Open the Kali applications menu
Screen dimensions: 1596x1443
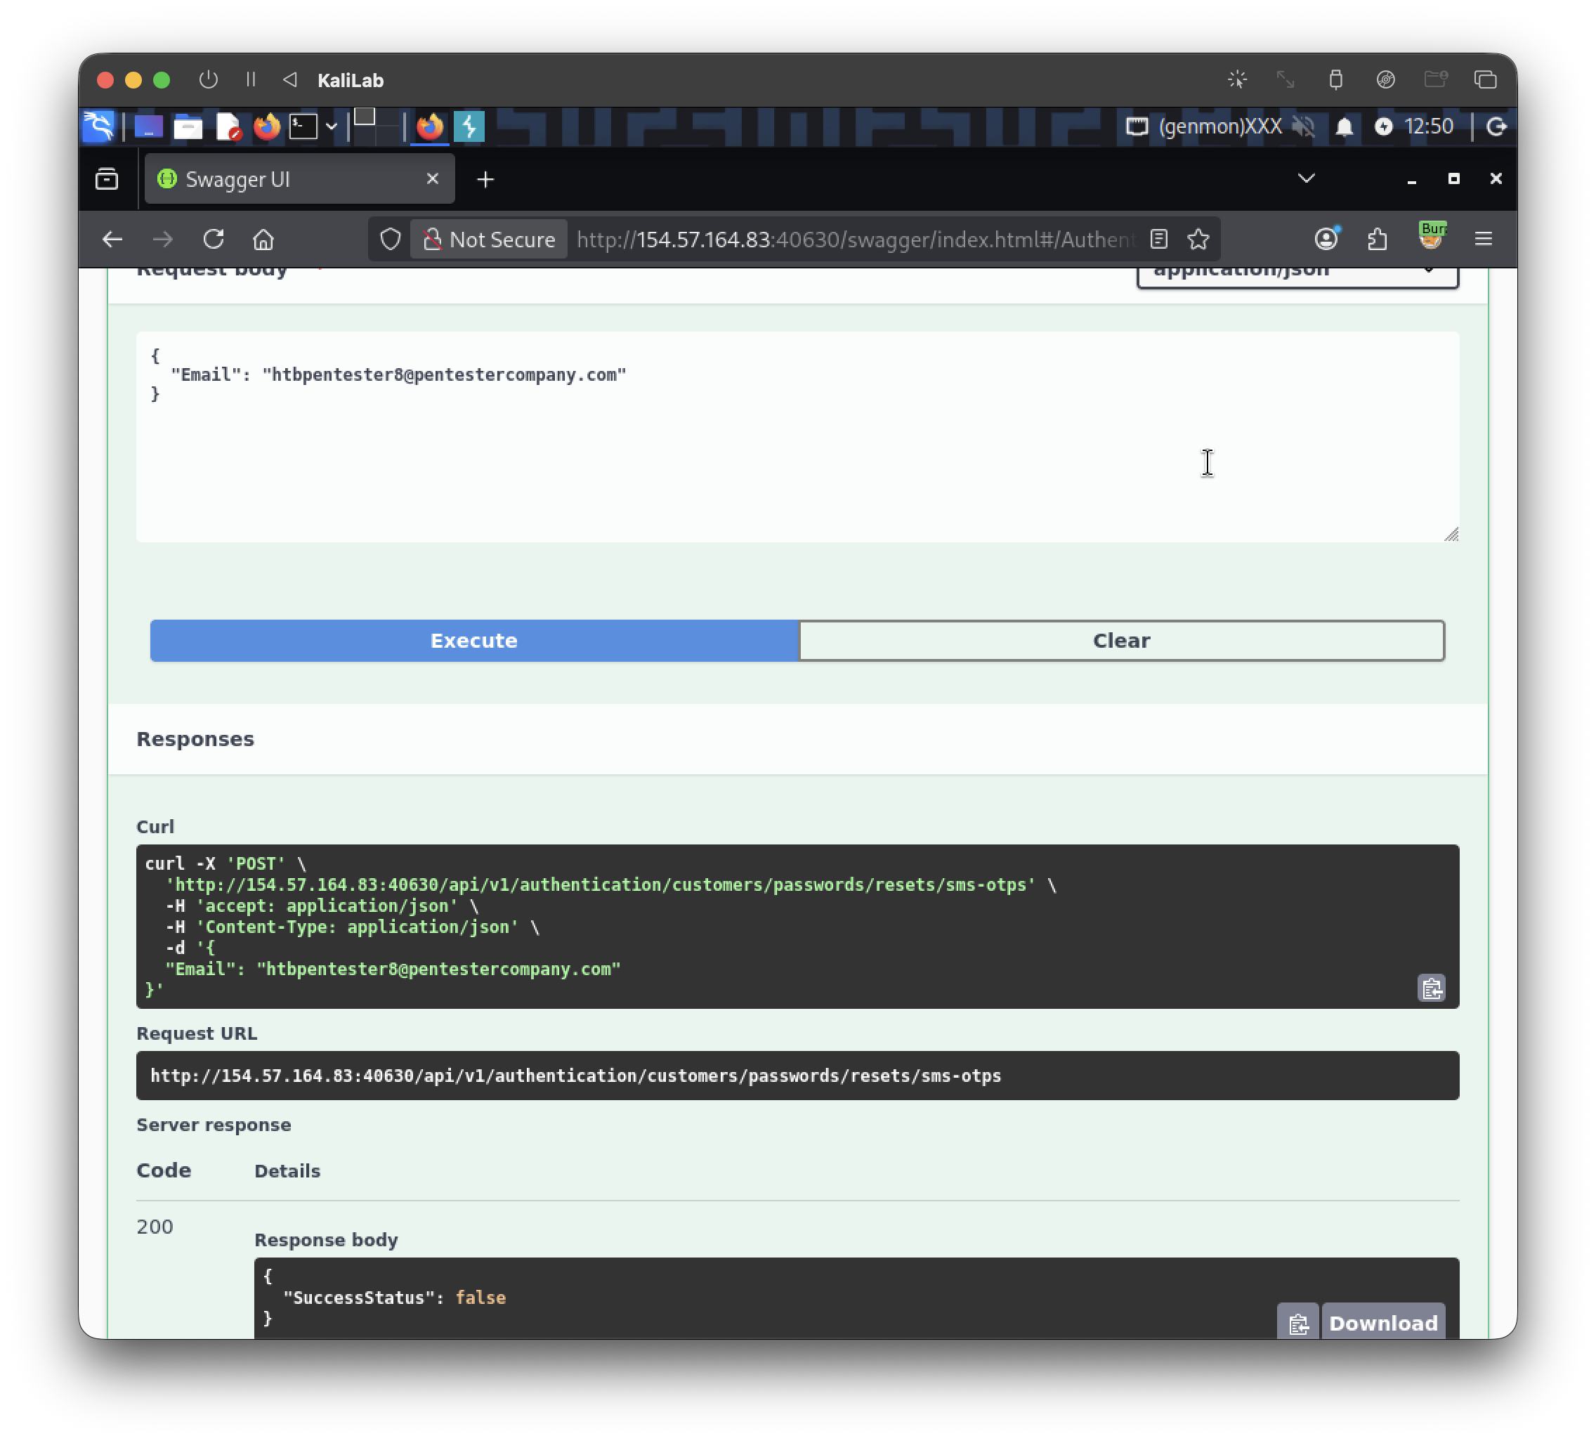[x=98, y=126]
